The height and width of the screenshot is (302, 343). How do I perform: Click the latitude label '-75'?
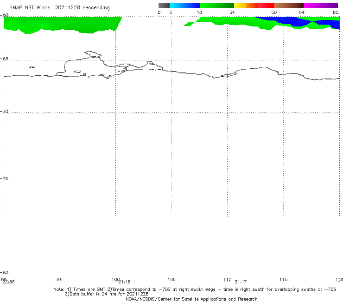pyautogui.click(x=4, y=179)
